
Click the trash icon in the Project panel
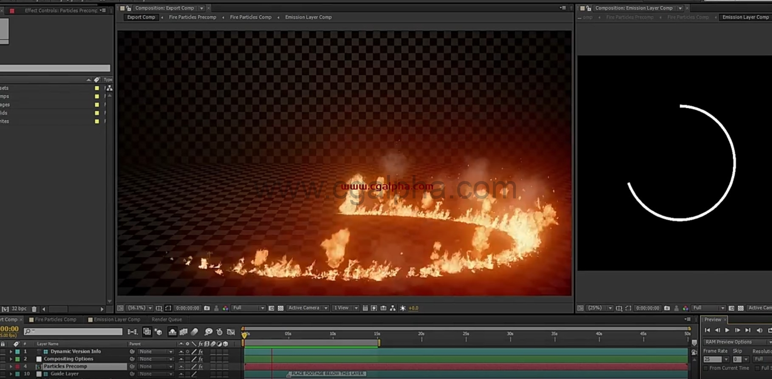pyautogui.click(x=34, y=309)
